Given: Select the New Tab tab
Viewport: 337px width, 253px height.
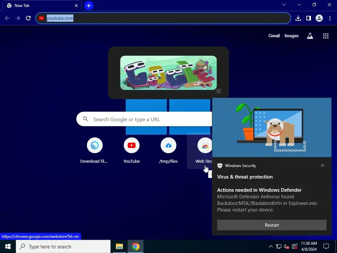Looking at the screenshot, I should (x=42, y=6).
